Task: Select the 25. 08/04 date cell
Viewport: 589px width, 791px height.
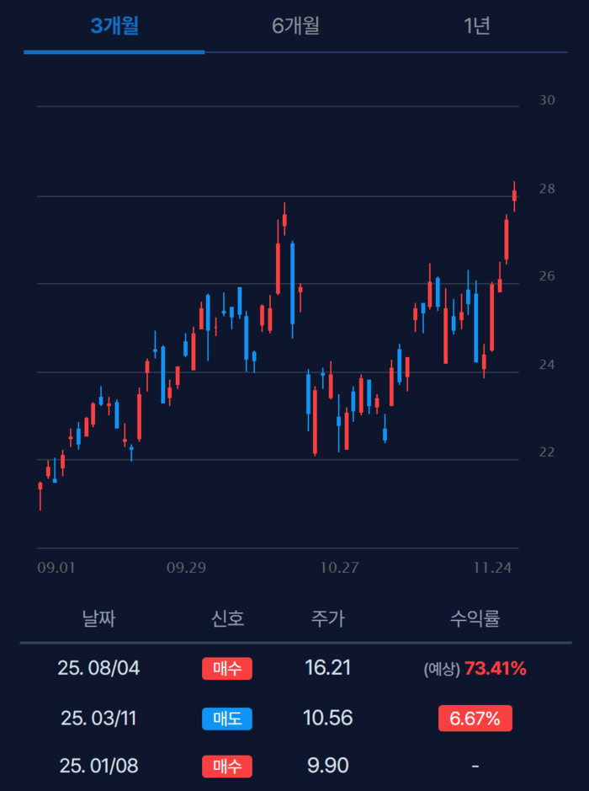Action: [x=98, y=669]
